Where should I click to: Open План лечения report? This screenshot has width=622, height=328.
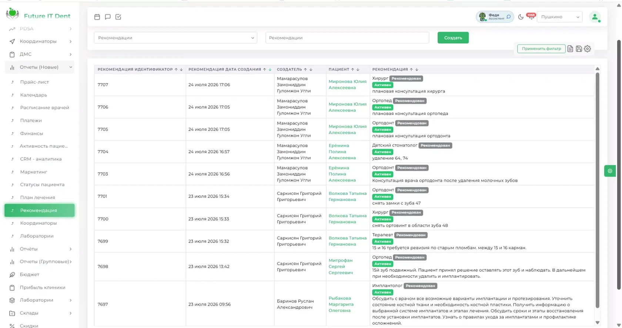(x=37, y=197)
